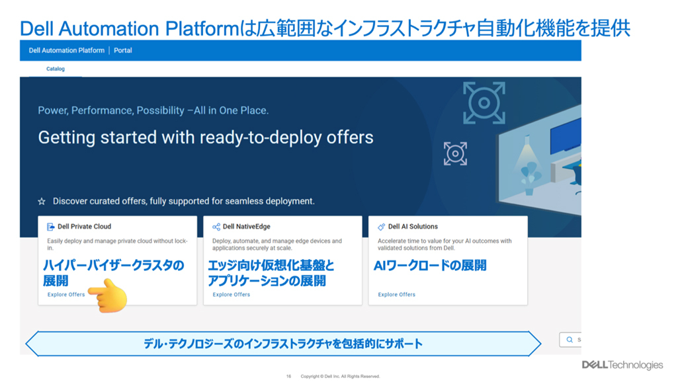Open the Catalog tab
The width and height of the screenshot is (682, 382).
pos(56,69)
